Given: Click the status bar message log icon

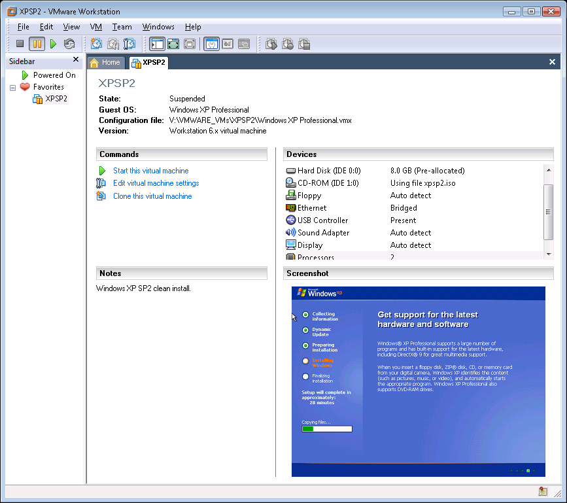Looking at the screenshot, I should [543, 491].
